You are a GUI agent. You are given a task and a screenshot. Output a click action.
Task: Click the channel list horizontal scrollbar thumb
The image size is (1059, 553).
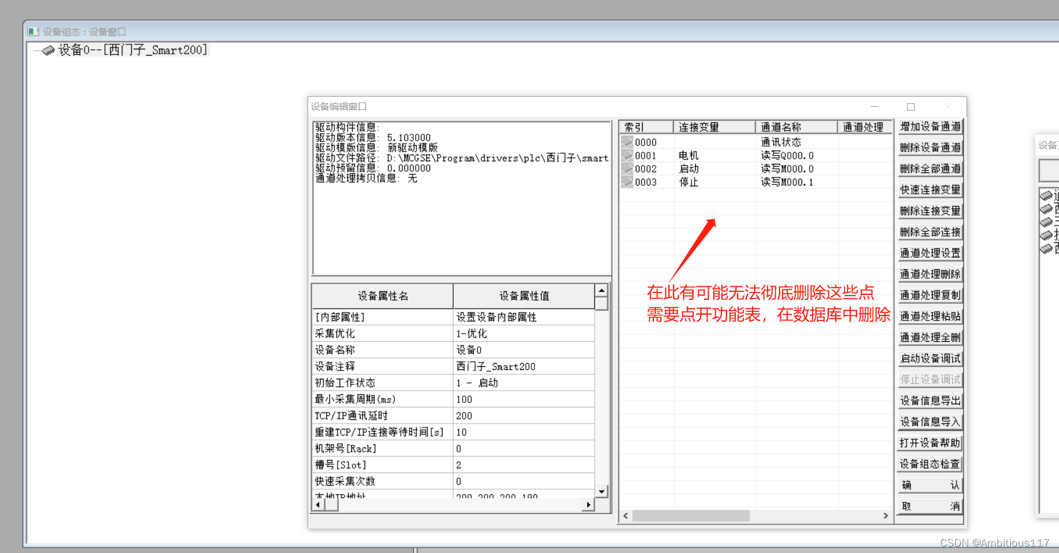(x=691, y=516)
